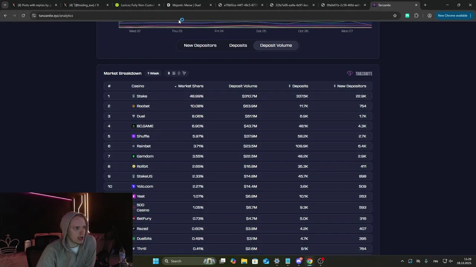Click the Rainbet casino logo icon
476x267 pixels.
coord(134,146)
